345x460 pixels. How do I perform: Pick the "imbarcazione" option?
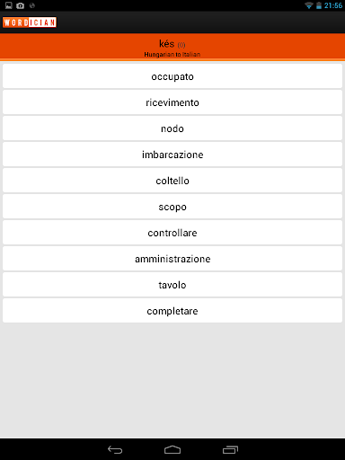(x=172, y=155)
